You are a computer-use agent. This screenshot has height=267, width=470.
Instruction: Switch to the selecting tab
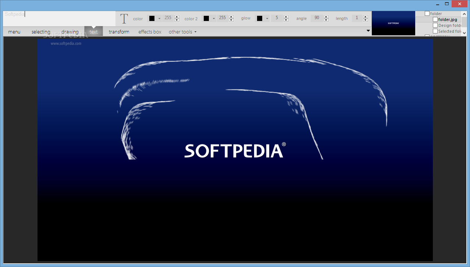41,32
